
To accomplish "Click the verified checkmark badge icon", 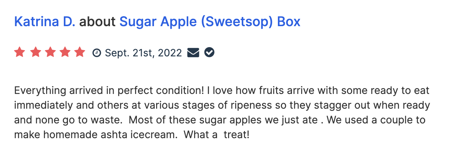I will point(209,53).
